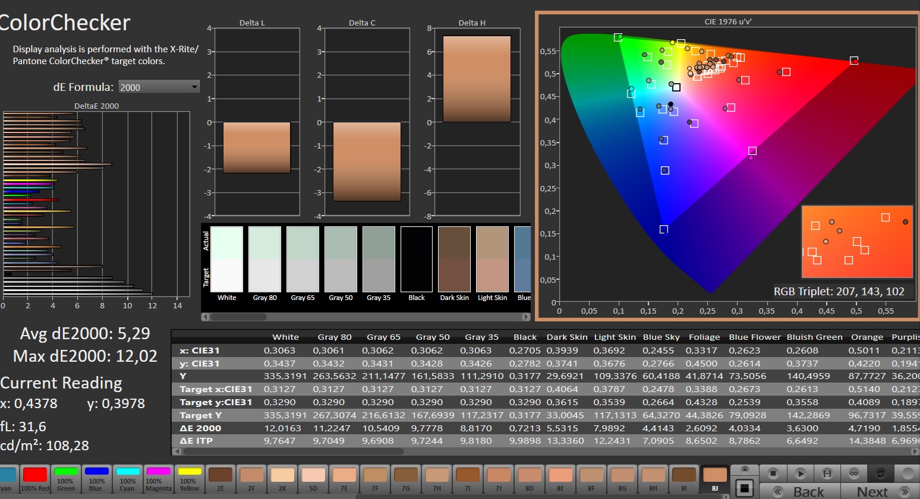Click the up arrow above the black square icon

point(744,469)
